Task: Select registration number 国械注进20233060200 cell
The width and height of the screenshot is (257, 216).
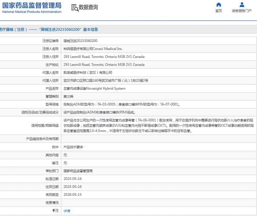Action: 80,41
